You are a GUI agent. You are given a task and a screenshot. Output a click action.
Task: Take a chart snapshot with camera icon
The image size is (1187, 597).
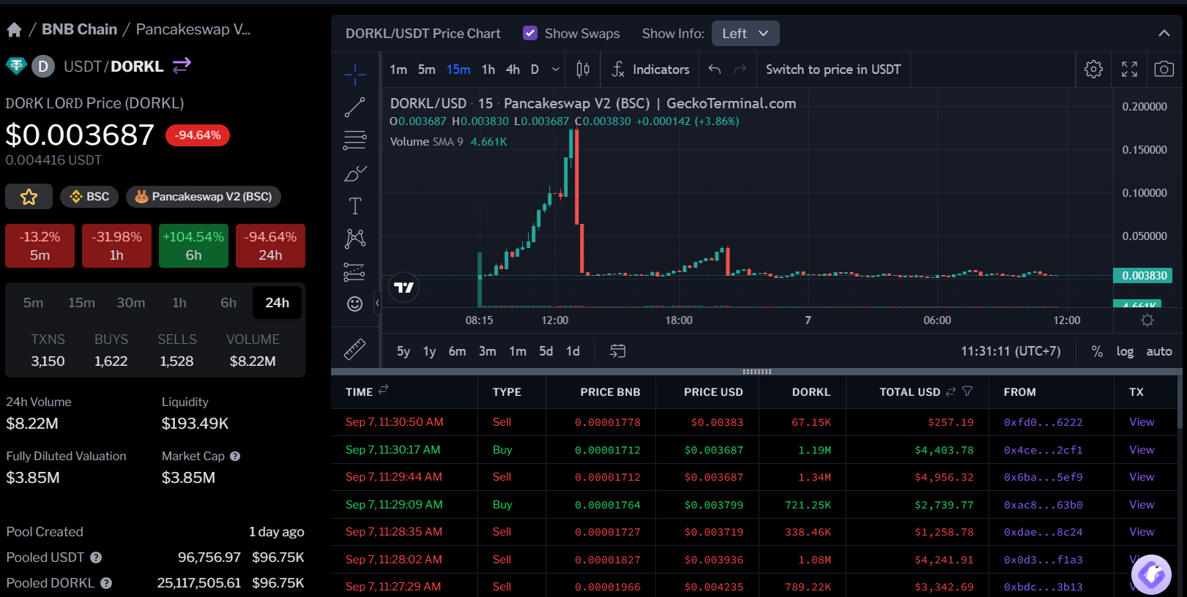coord(1164,70)
